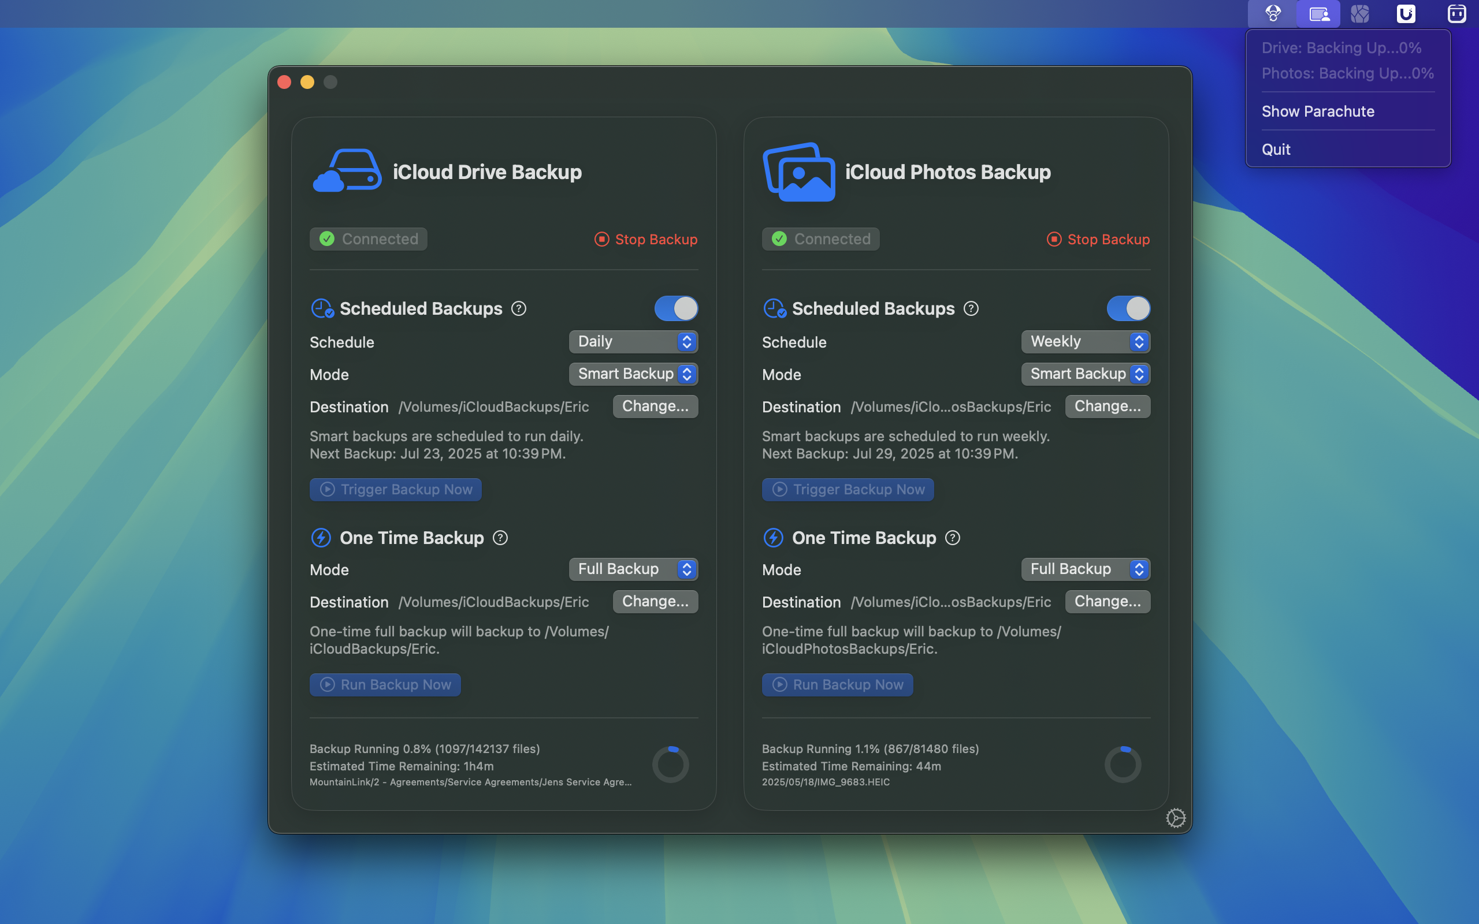This screenshot has width=1479, height=924.
Task: Click Drive One Time Backup lightning icon
Action: click(321, 538)
